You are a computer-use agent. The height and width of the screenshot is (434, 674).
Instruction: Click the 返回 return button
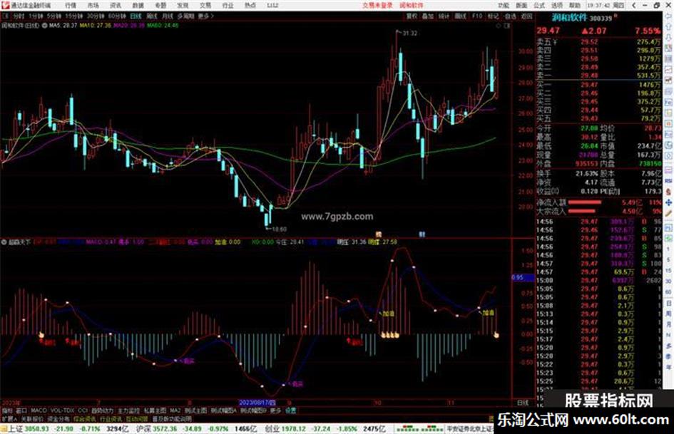point(526,16)
